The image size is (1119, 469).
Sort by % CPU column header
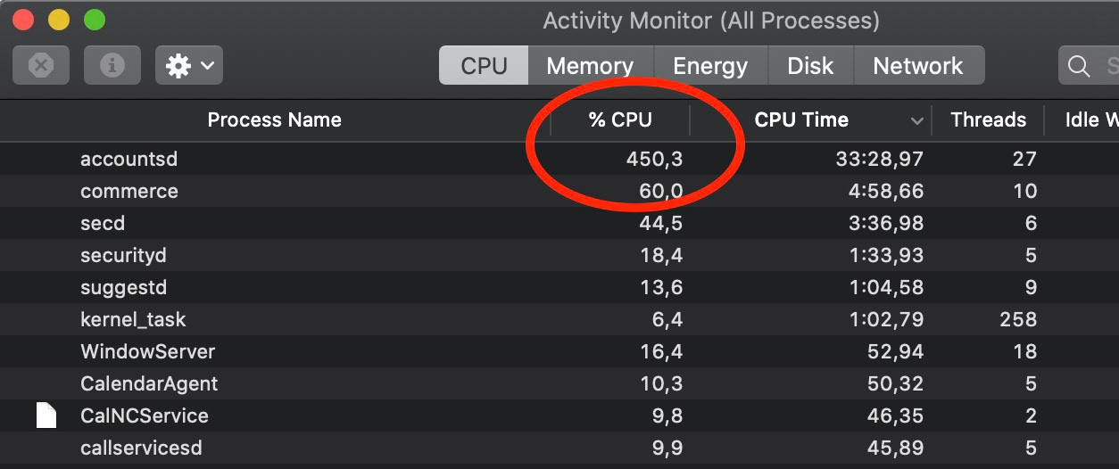[x=620, y=120]
